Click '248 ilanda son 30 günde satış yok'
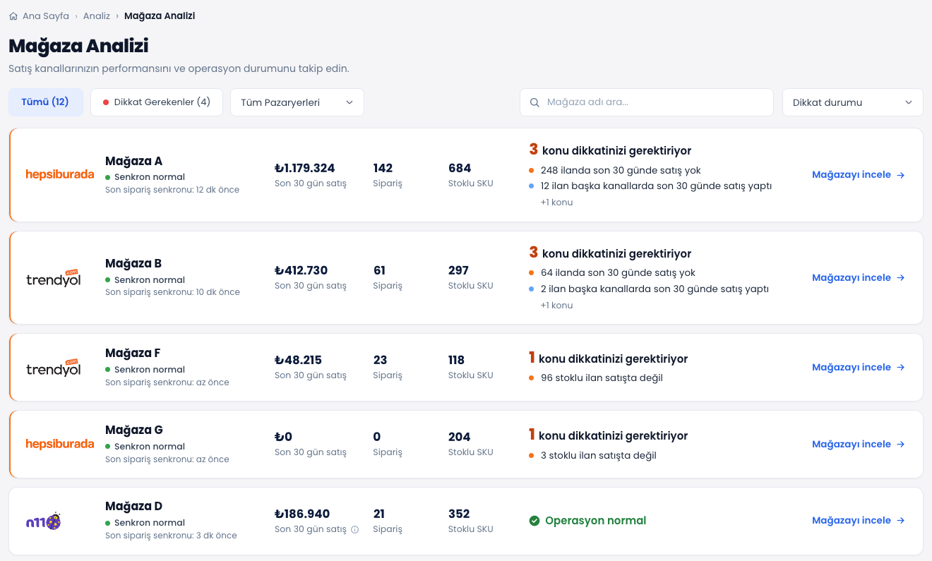Viewport: 932px width, 561px height. click(621, 170)
